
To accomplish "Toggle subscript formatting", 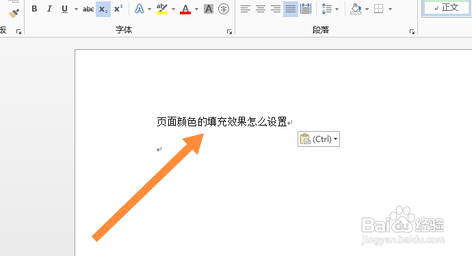I will (x=103, y=9).
